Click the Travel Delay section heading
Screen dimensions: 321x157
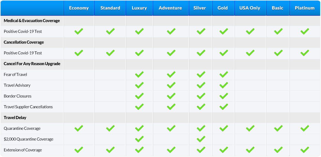click(15, 118)
